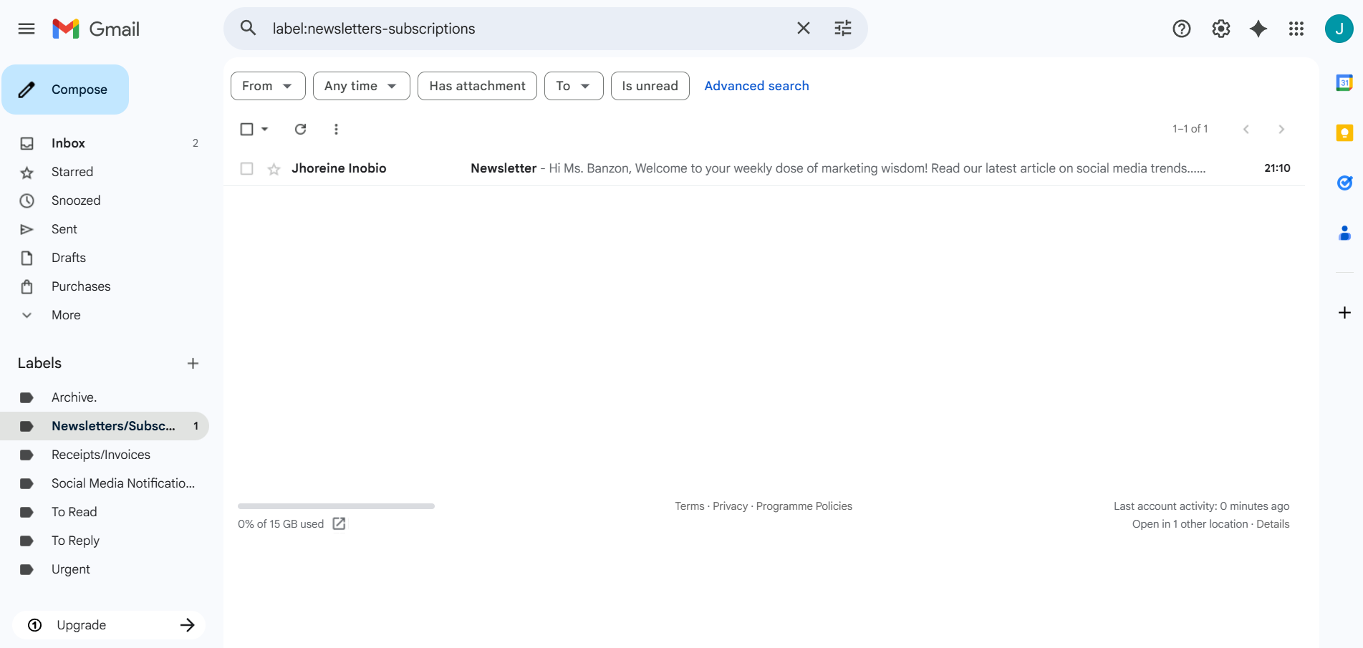Screen dimensions: 1363x648
Task: Open Google Calendar side panel
Action: coord(1344,83)
